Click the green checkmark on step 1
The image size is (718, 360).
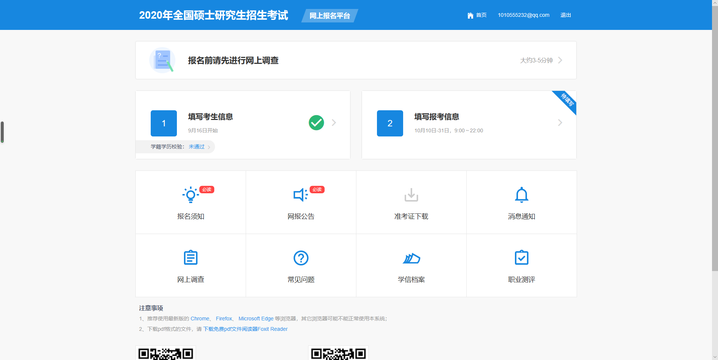[316, 123]
